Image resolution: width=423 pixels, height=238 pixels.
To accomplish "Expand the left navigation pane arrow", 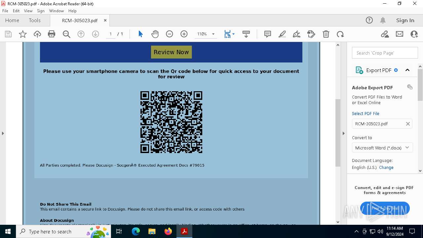I will click(x=3, y=133).
